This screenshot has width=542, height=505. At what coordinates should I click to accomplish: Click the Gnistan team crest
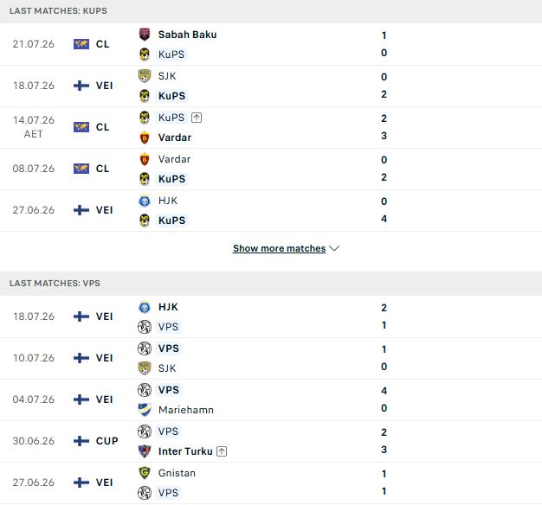[144, 473]
